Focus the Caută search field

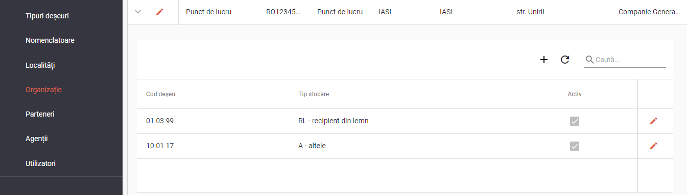[630, 60]
